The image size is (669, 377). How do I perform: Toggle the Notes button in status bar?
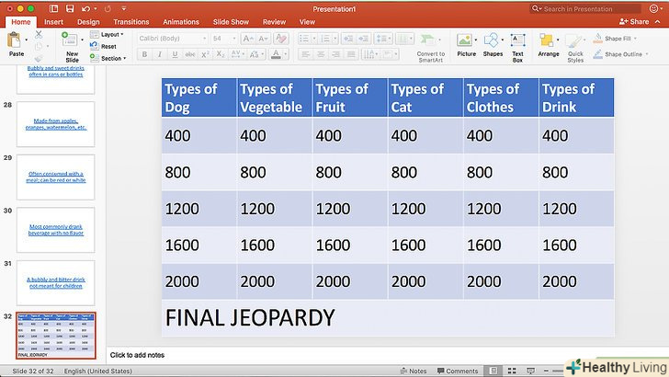coord(414,371)
